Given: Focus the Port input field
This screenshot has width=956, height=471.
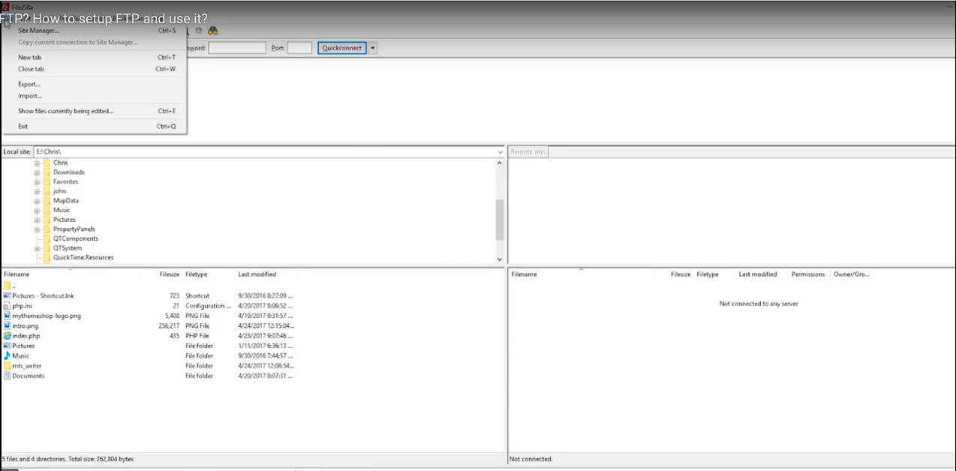Looking at the screenshot, I should (299, 48).
